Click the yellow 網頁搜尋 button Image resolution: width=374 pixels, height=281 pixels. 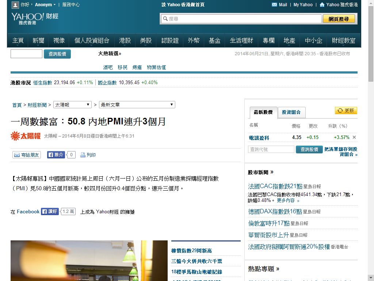339,19
